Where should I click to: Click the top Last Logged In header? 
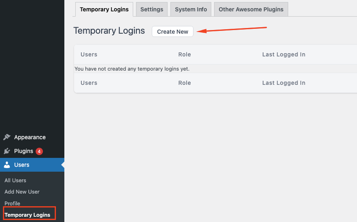click(284, 54)
